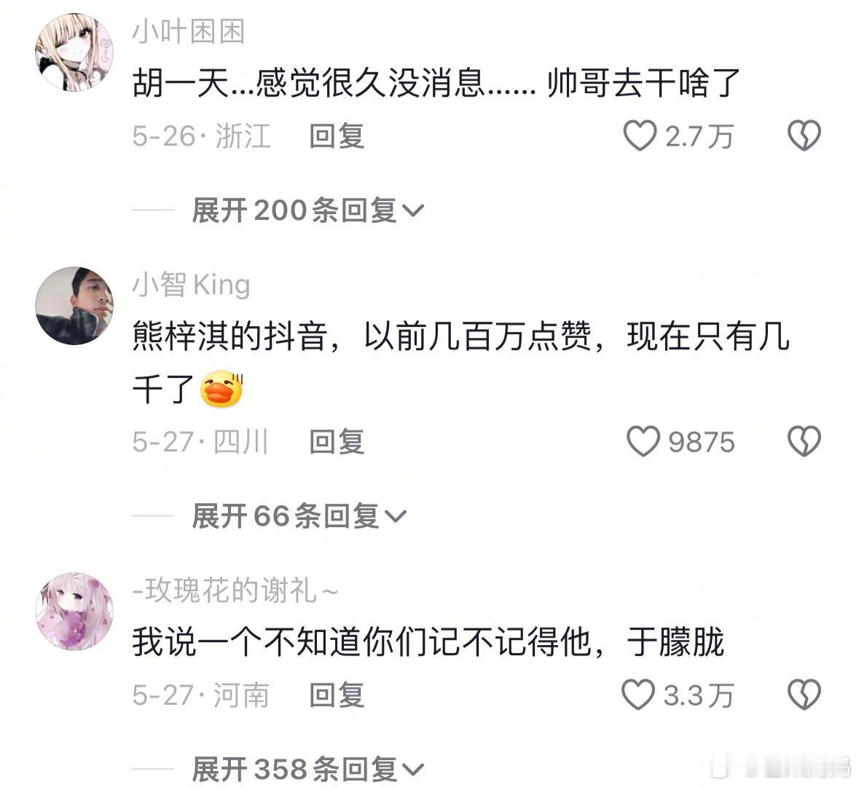
Task: Like 小叶困困's comment with the heart icon
Action: (x=640, y=135)
